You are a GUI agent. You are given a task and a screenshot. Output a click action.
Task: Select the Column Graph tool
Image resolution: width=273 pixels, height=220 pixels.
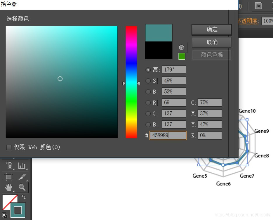click(x=22, y=166)
